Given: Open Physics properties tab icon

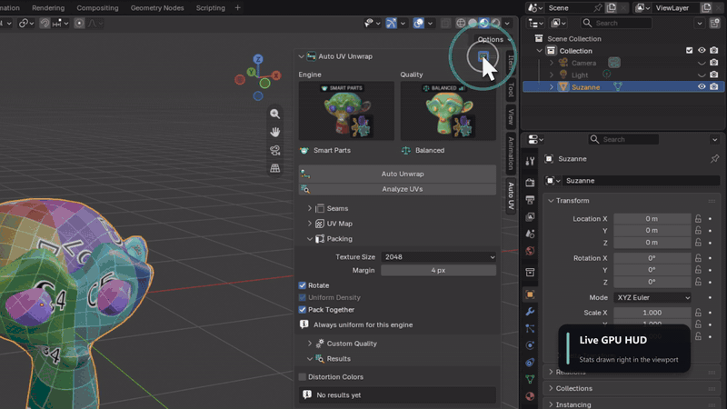Looking at the screenshot, I should tap(530, 345).
